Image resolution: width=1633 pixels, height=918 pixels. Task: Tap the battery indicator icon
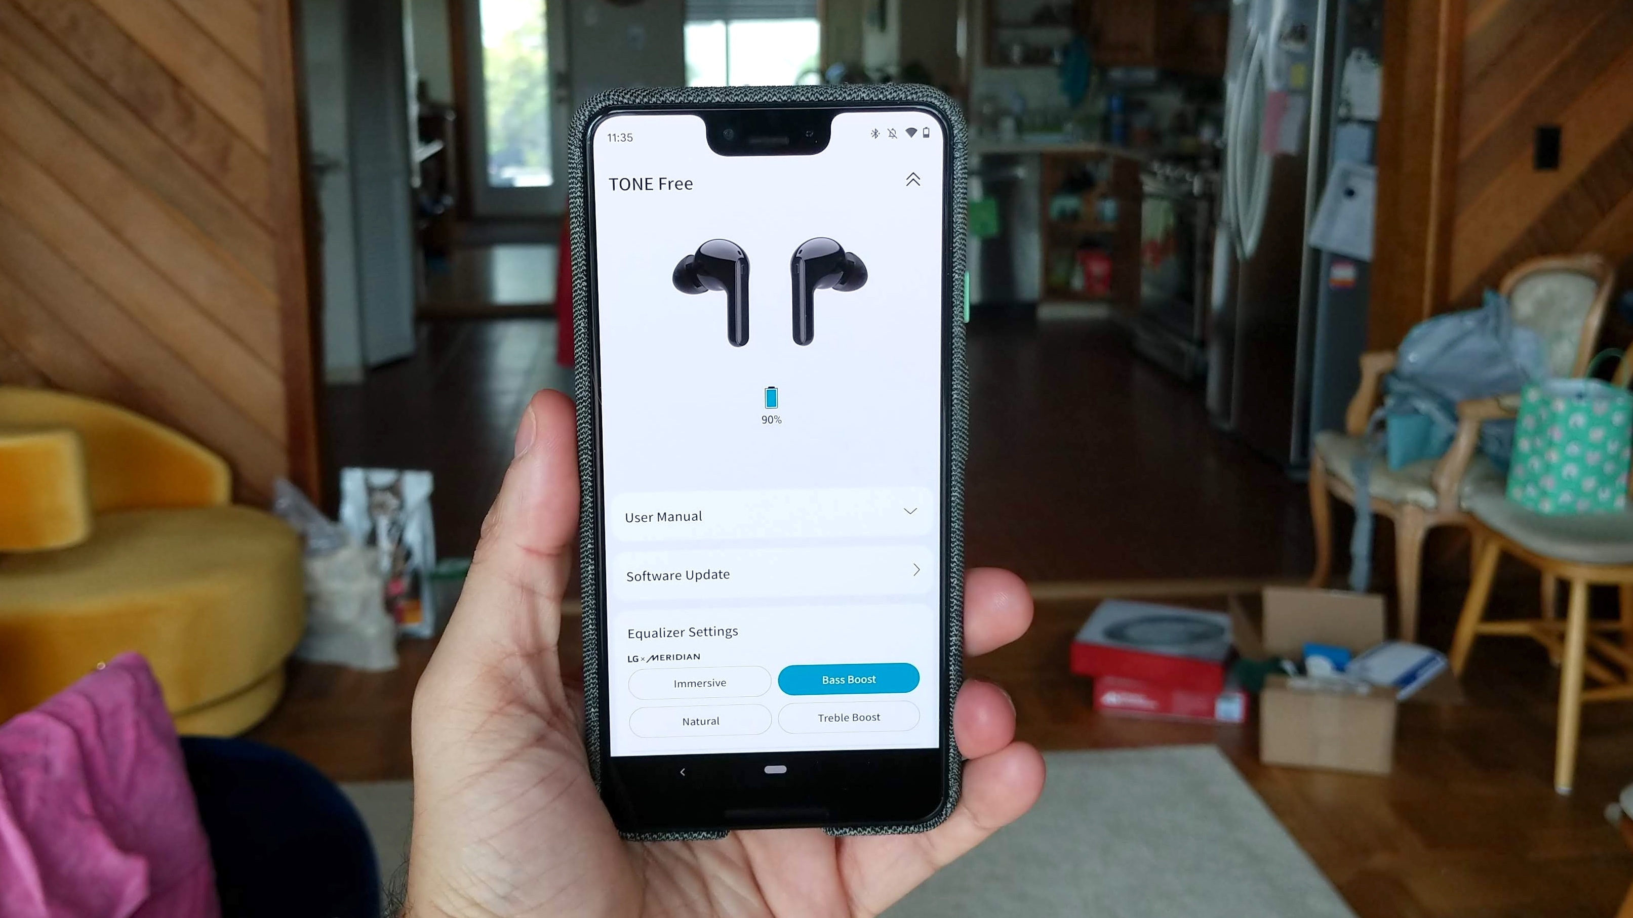pos(771,397)
